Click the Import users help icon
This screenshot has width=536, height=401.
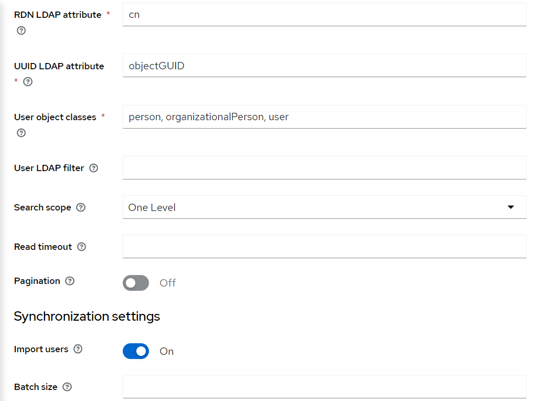[x=78, y=349]
